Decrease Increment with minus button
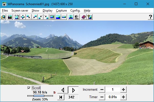This screenshot has height=102, width=154. [x=102, y=90]
